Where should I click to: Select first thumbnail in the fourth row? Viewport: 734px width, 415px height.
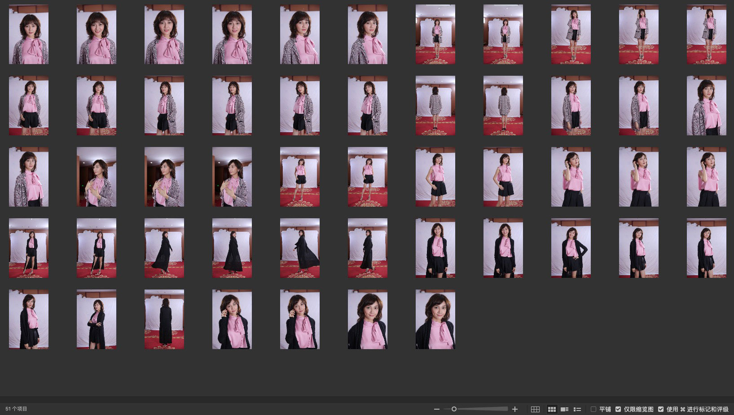[29, 248]
